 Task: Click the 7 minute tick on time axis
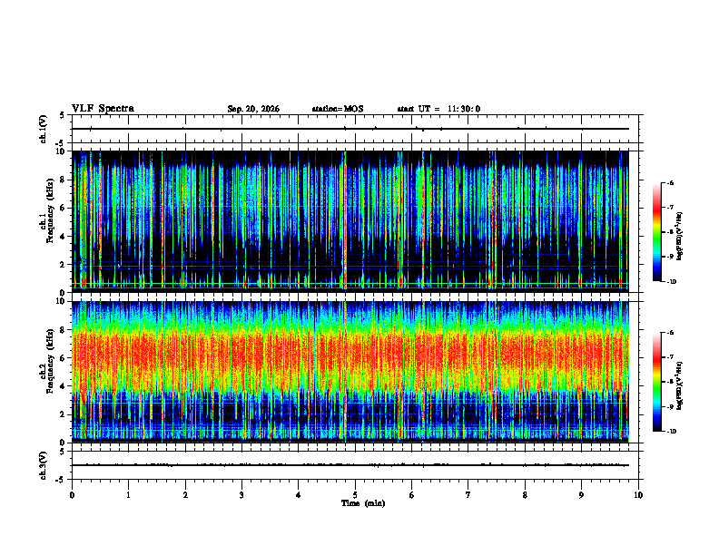tap(468, 495)
